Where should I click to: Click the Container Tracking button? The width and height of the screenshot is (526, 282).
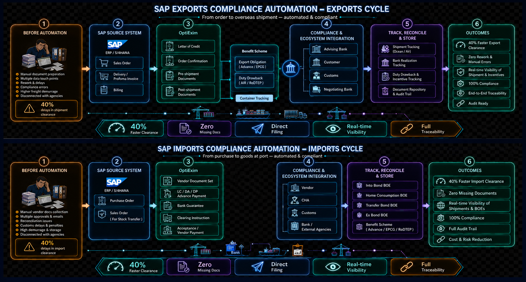(x=254, y=98)
